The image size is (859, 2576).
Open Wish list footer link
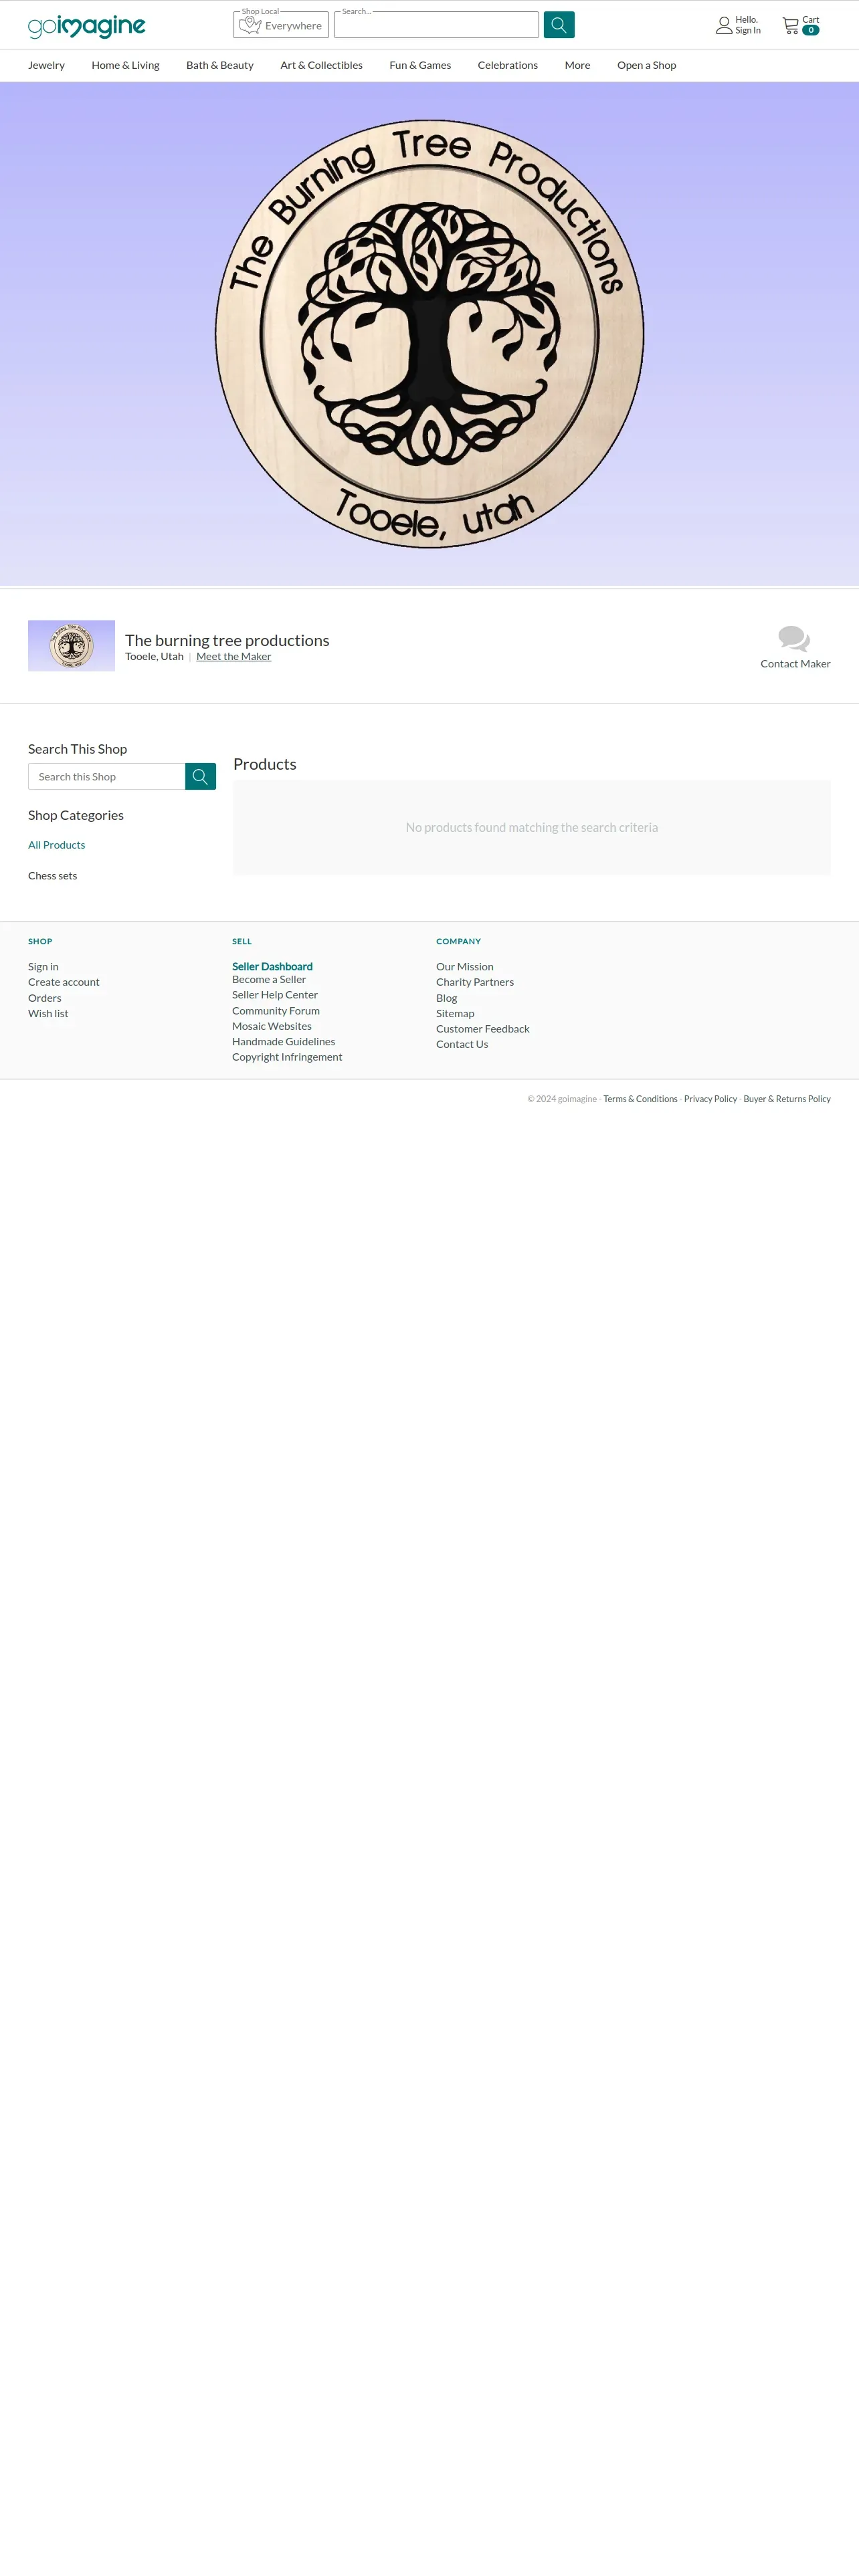pos(48,1013)
